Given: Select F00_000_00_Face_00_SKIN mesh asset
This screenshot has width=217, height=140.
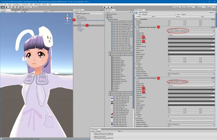Looking at the screenshot, I should pyautogui.click(x=121, y=30).
